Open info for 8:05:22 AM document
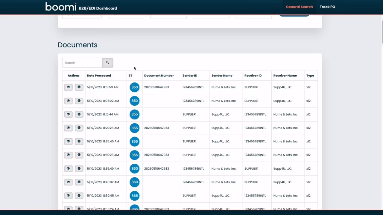The image size is (383, 215). [x=79, y=101]
